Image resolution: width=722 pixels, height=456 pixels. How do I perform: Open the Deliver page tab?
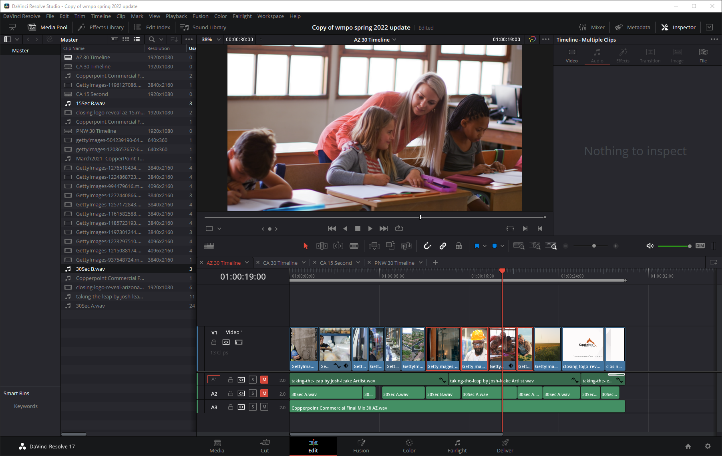click(505, 446)
